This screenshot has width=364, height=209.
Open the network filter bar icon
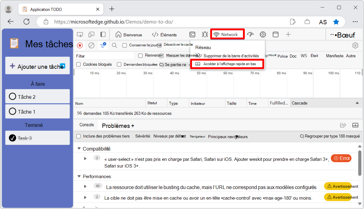(103, 45)
